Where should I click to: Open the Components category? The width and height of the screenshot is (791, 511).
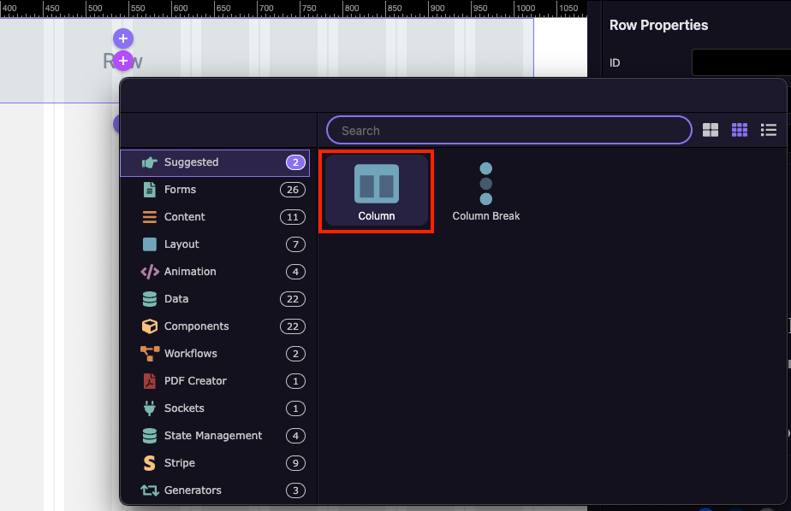point(214,326)
